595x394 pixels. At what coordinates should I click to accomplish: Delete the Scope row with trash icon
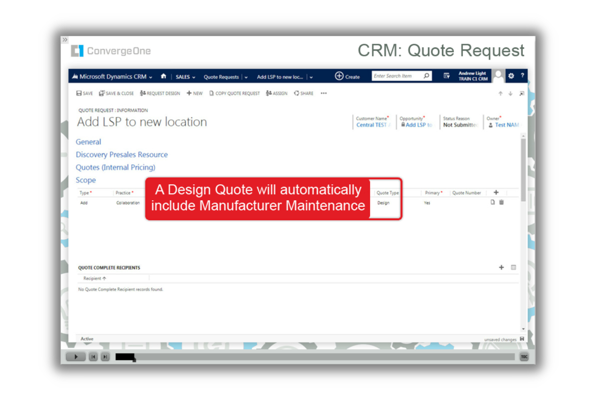501,202
